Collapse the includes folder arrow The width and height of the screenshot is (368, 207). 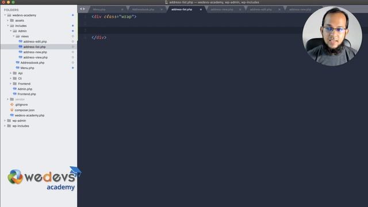[x=7, y=25]
